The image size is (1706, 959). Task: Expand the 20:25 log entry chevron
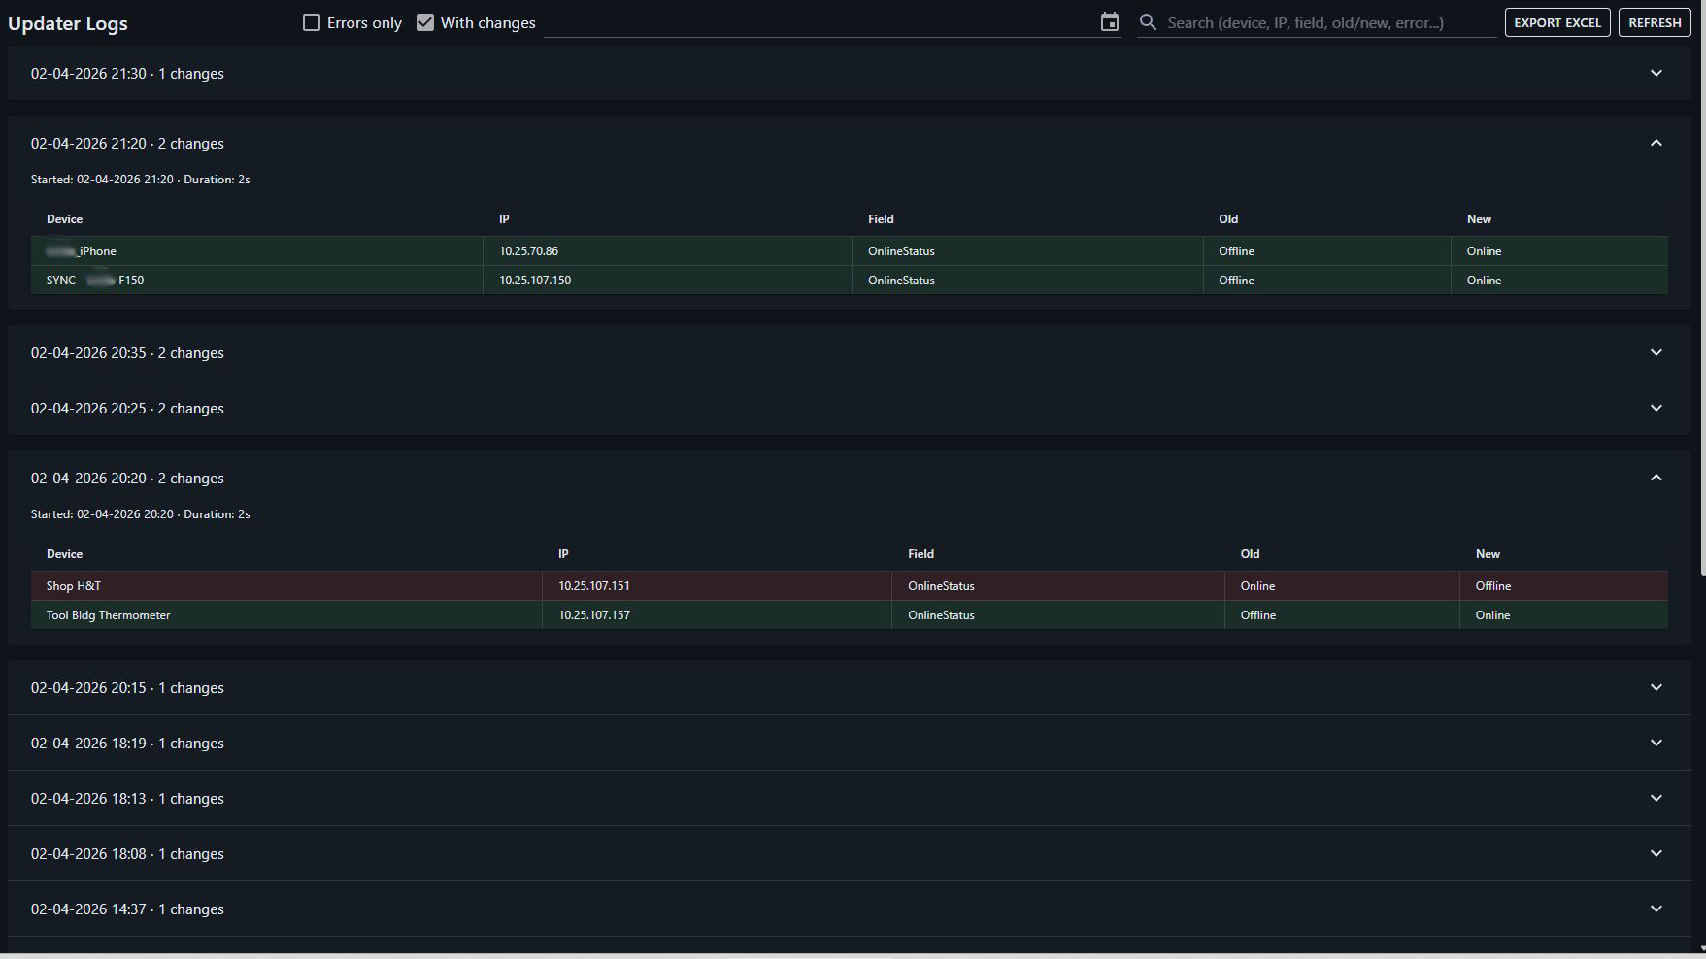[x=1656, y=408]
